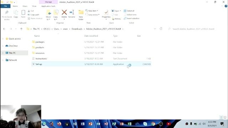This screenshot has height=128, width=228.
Task: Switch to the Share ribbon tab
Action: coord(25,6)
